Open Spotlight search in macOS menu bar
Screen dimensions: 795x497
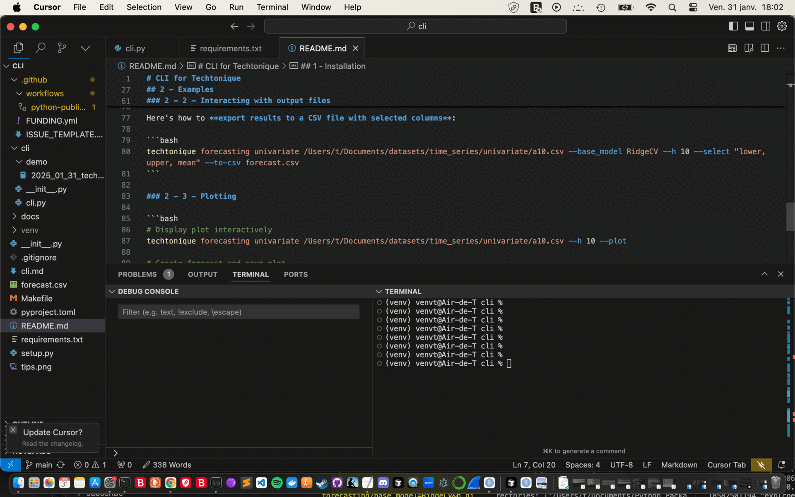tap(672, 7)
